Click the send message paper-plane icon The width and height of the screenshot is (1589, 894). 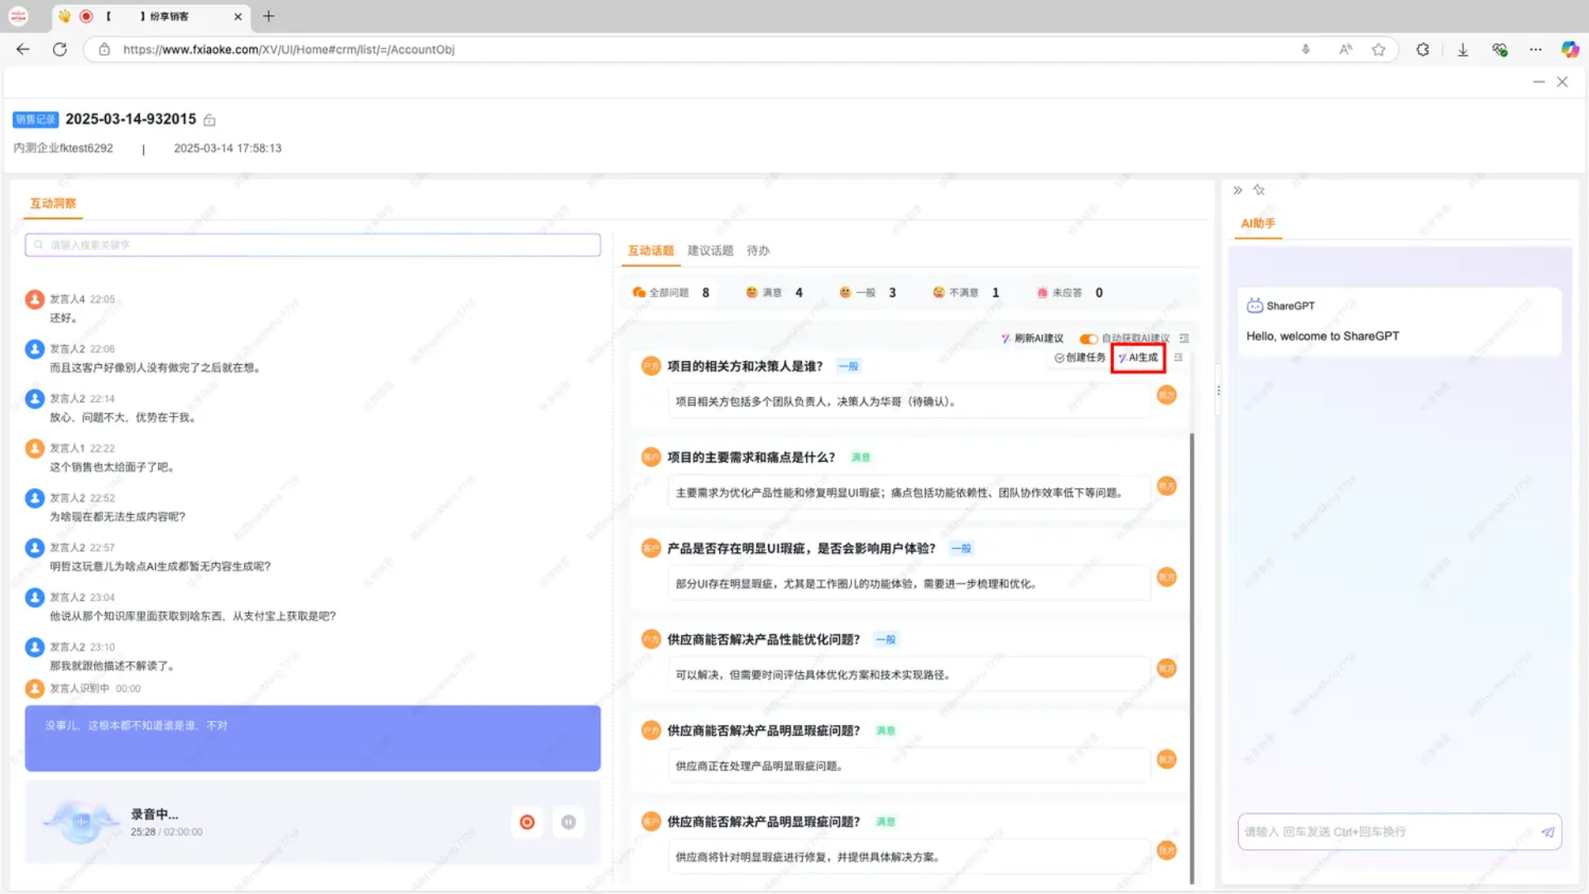click(1548, 832)
